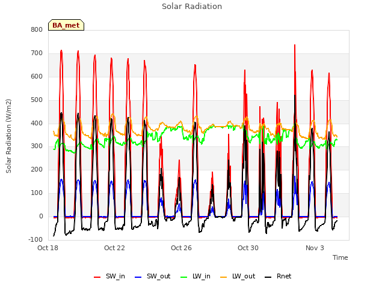The height and width of the screenshot is (288, 385).
Task: Toggle the SW_in legend entry
Action: point(109,276)
